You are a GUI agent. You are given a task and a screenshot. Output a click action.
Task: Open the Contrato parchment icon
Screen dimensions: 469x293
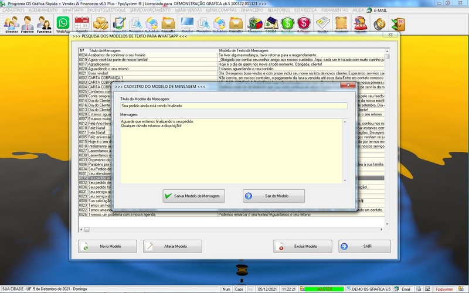341,24
